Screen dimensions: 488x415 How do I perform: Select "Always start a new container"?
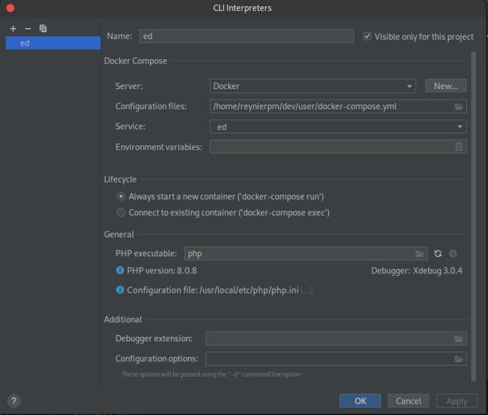coord(121,197)
